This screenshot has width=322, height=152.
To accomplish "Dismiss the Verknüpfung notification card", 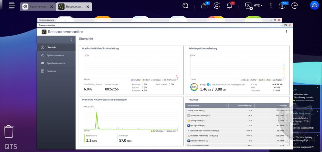I will coord(317,135).
